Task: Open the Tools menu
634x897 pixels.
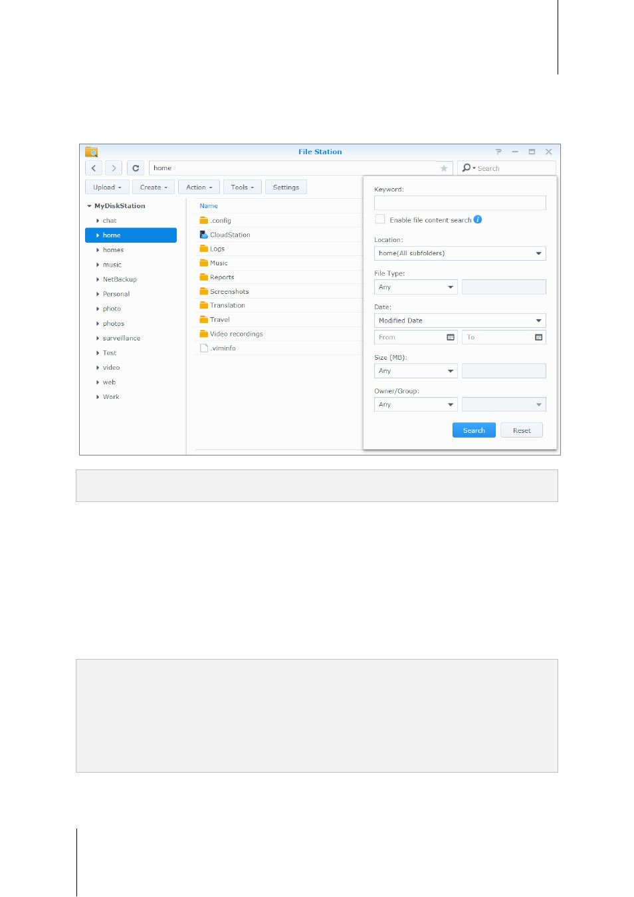Action: click(x=243, y=188)
